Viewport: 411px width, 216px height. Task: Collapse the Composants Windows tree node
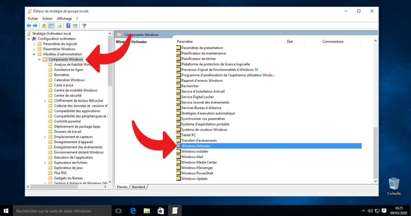tap(39, 59)
